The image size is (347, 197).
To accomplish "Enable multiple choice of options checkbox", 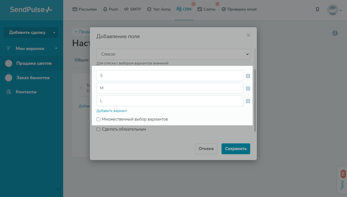I will click(98, 119).
